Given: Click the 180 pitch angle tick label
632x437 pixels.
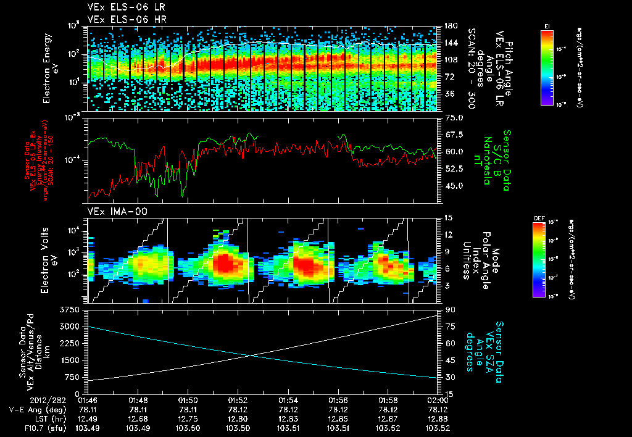Looking at the screenshot, I should click(451, 26).
